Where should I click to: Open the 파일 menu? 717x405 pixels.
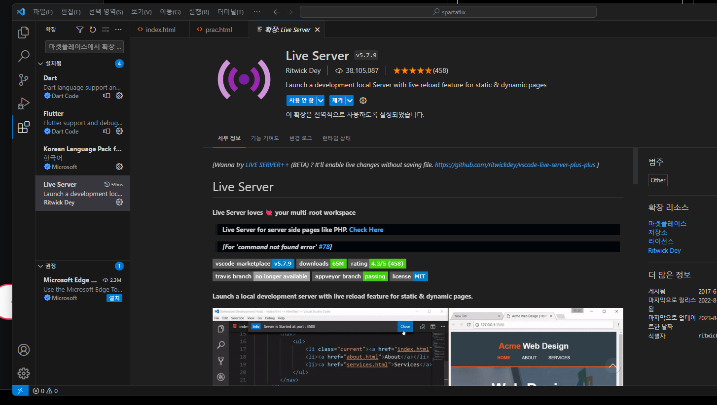(x=43, y=12)
